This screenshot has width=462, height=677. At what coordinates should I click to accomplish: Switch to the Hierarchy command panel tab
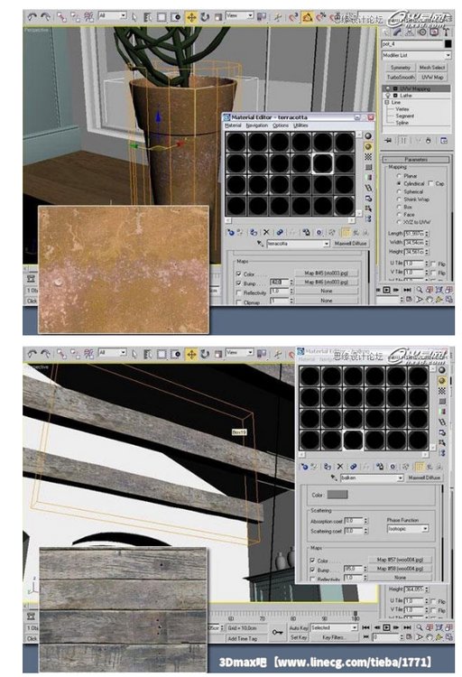pyautogui.click(x=410, y=32)
